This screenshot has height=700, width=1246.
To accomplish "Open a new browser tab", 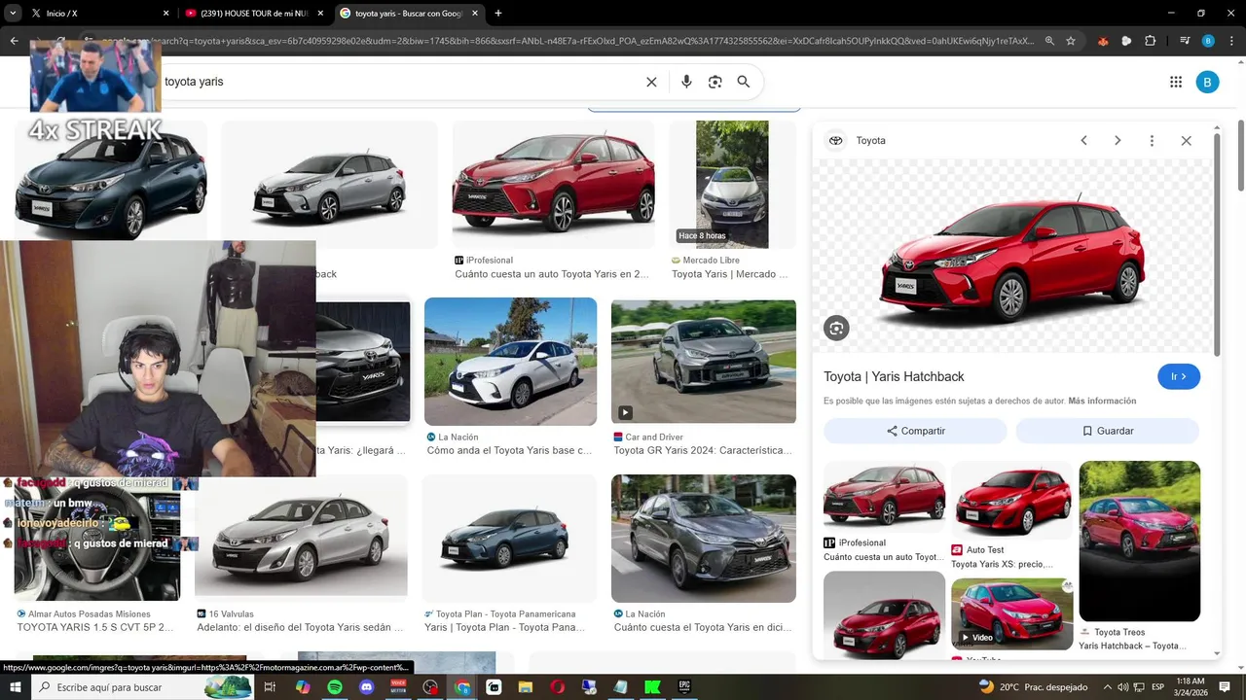I will (498, 14).
